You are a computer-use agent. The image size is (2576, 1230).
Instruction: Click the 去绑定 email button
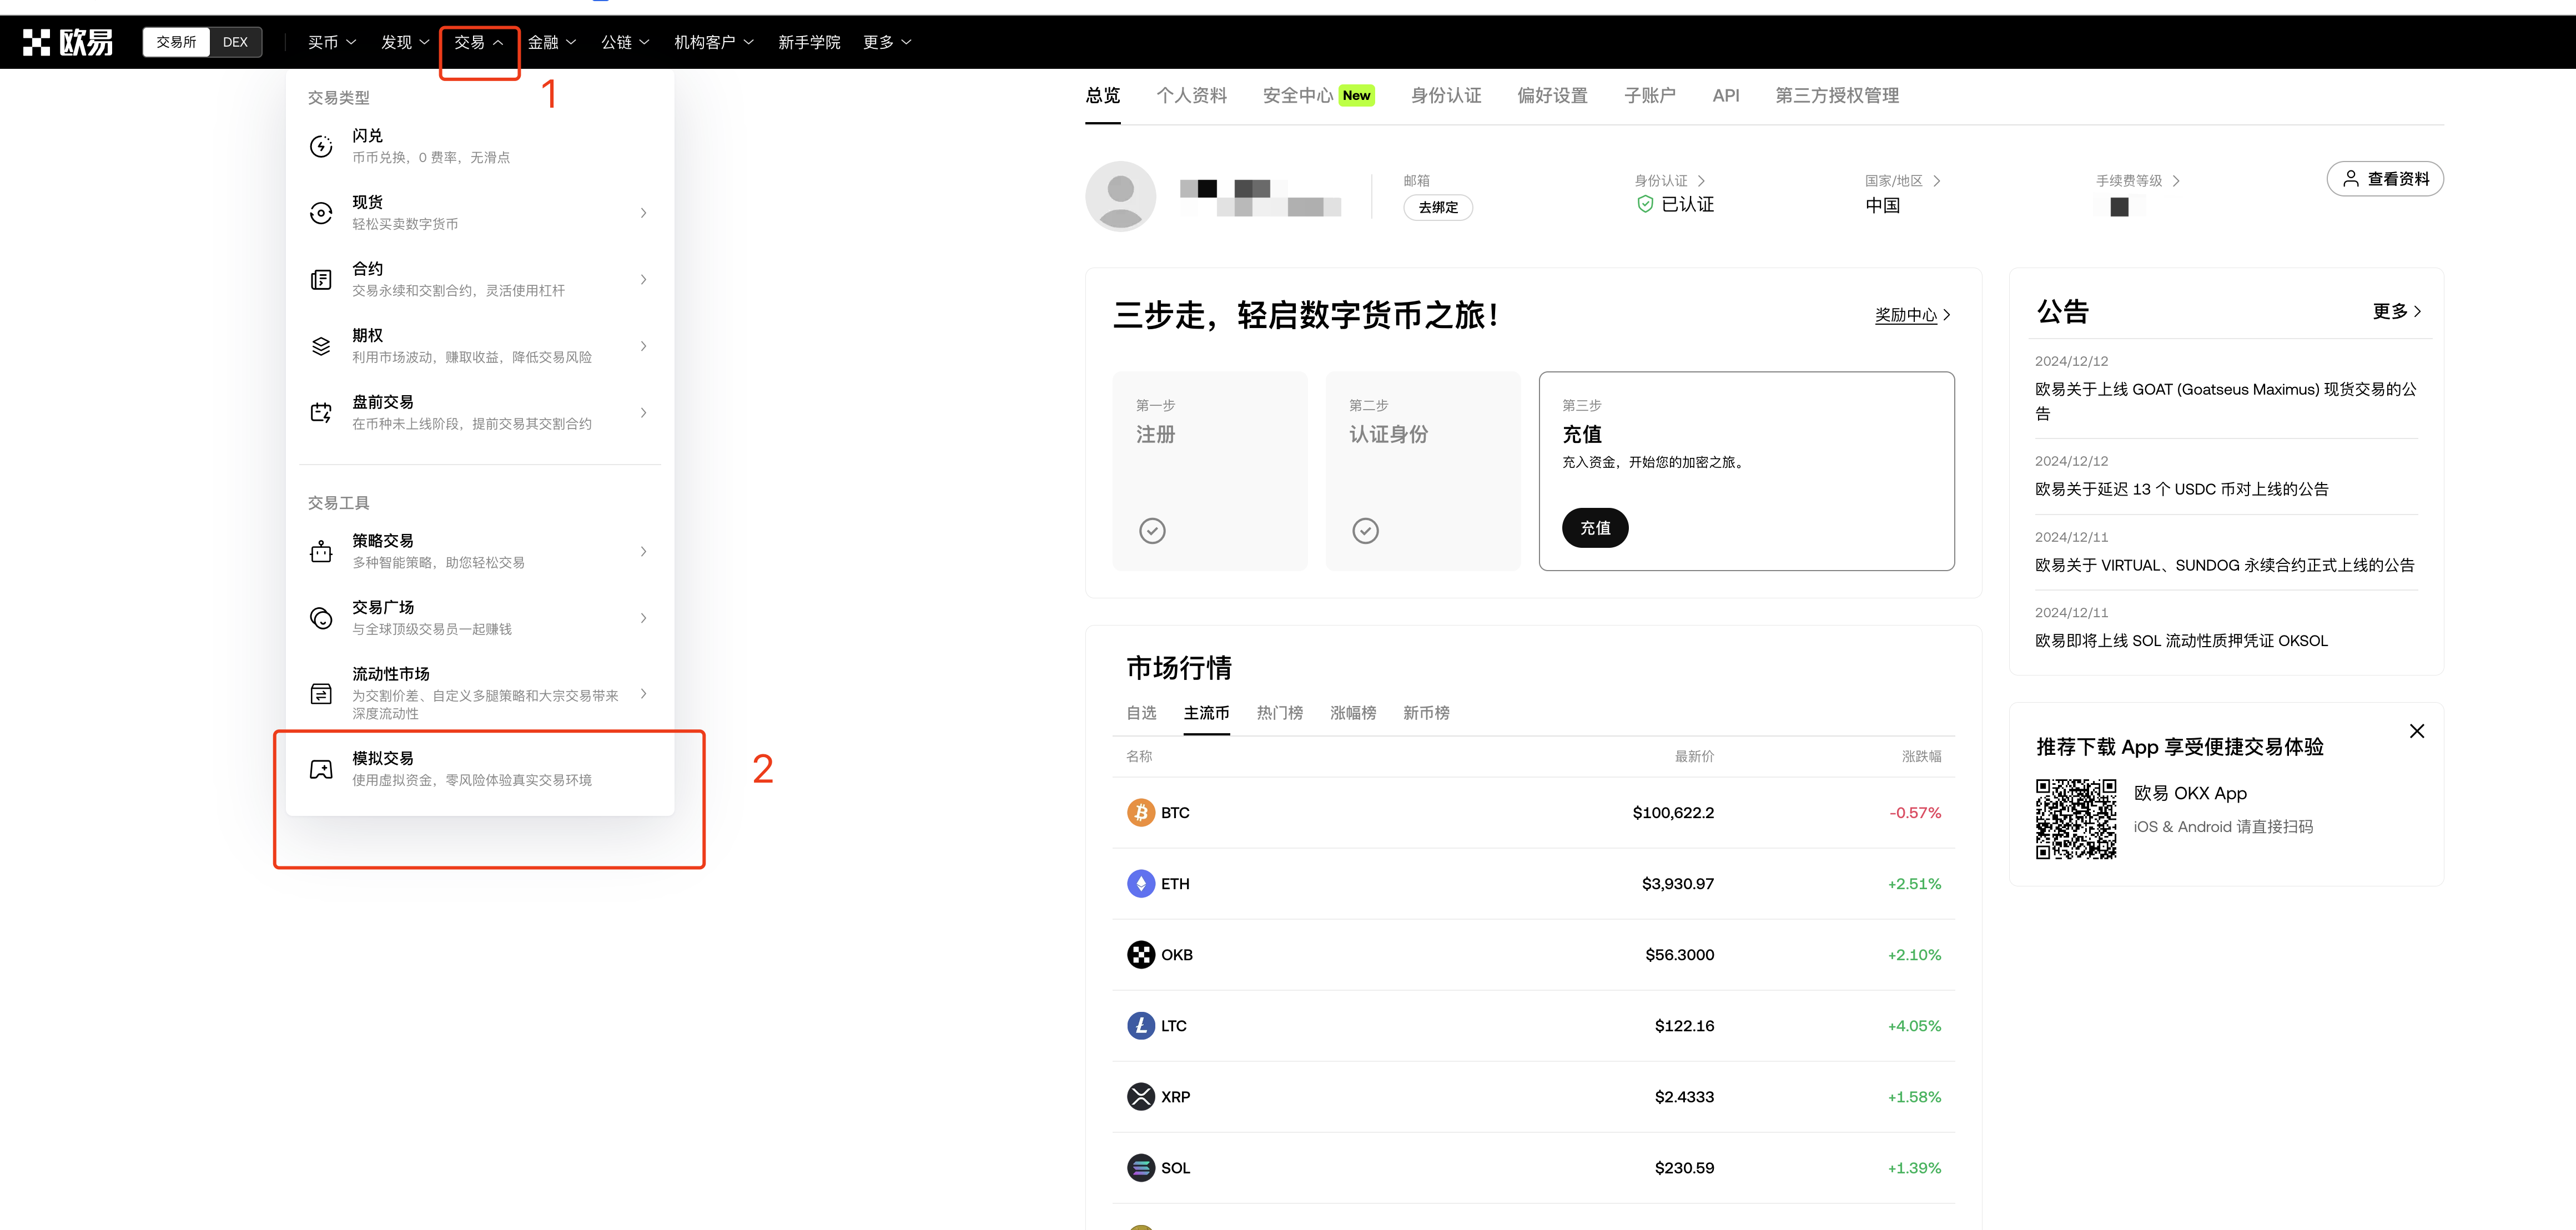[x=1438, y=207]
